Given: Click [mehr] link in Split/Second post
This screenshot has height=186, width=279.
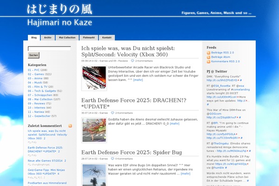Looking at the screenshot, I should click(138, 80).
